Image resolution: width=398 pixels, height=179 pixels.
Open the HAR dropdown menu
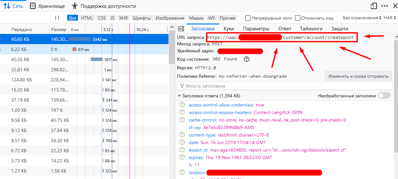pyautogui.click(x=390, y=18)
